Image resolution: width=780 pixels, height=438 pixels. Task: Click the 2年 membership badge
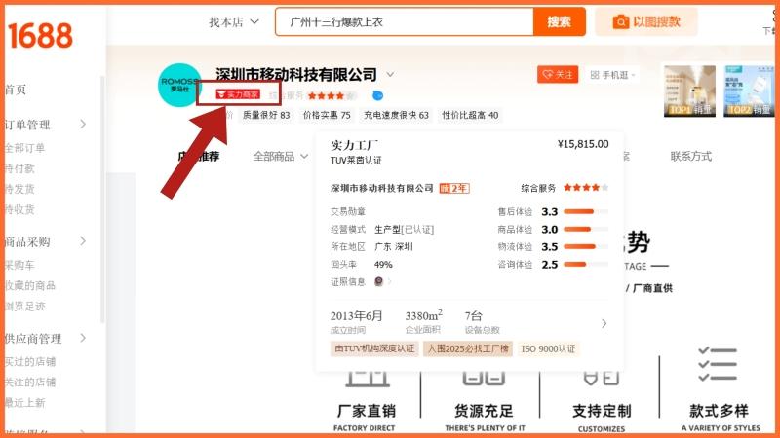[453, 188]
